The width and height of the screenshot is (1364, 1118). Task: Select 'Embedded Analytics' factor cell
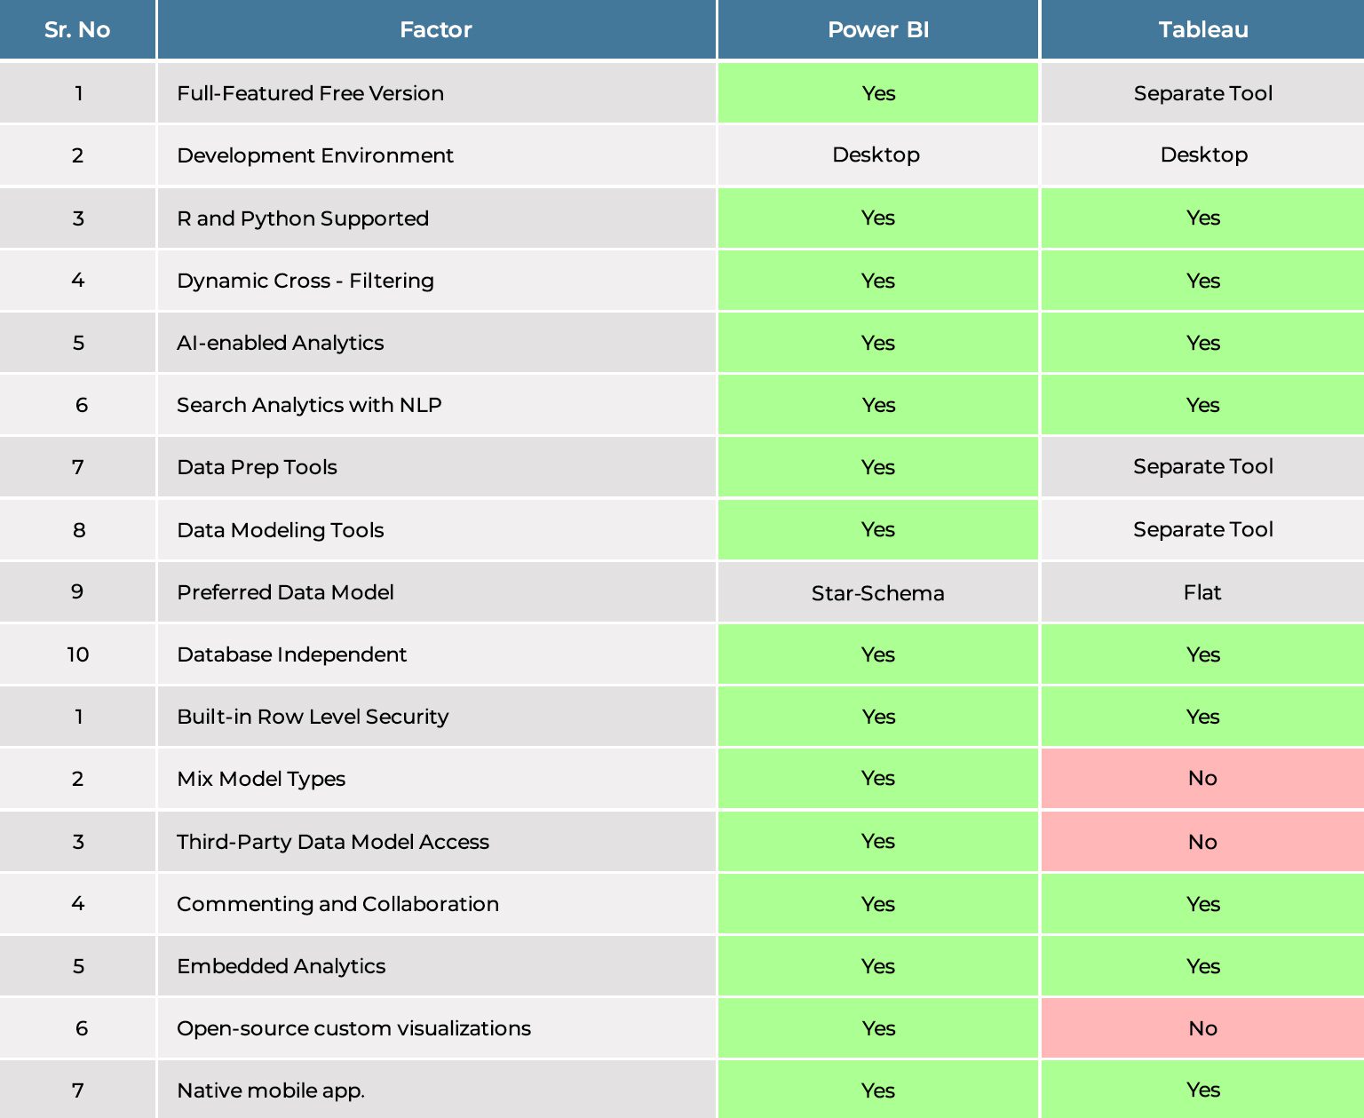pos(436,966)
